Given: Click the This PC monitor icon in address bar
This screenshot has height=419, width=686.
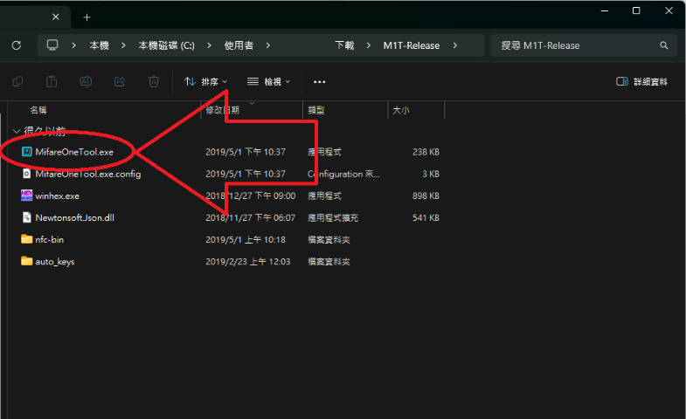Looking at the screenshot, I should [52, 45].
